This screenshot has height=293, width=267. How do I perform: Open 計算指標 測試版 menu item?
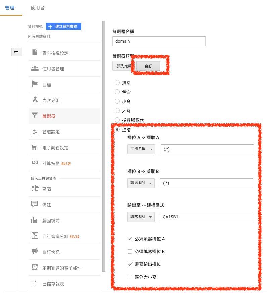tap(64, 163)
